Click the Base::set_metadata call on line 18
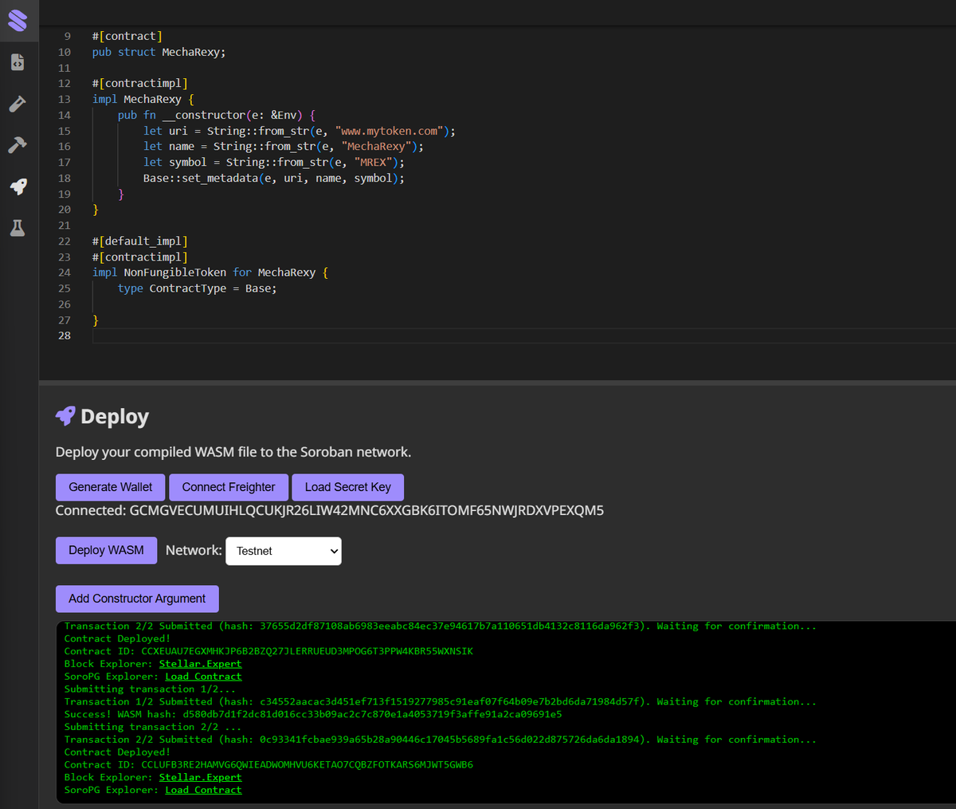 [x=274, y=178]
